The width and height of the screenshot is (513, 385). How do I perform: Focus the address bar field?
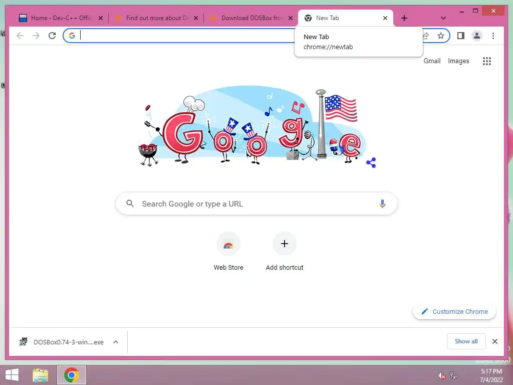click(x=186, y=36)
